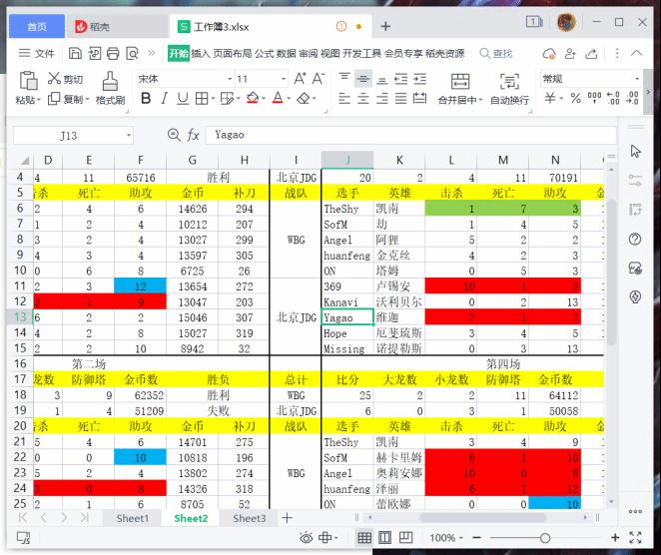Adjust the zoom slider handle

pos(544,538)
